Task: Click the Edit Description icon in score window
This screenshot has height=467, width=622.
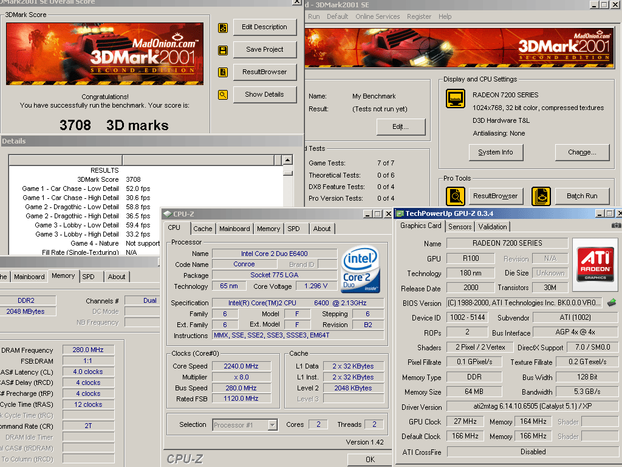Action: tap(223, 28)
